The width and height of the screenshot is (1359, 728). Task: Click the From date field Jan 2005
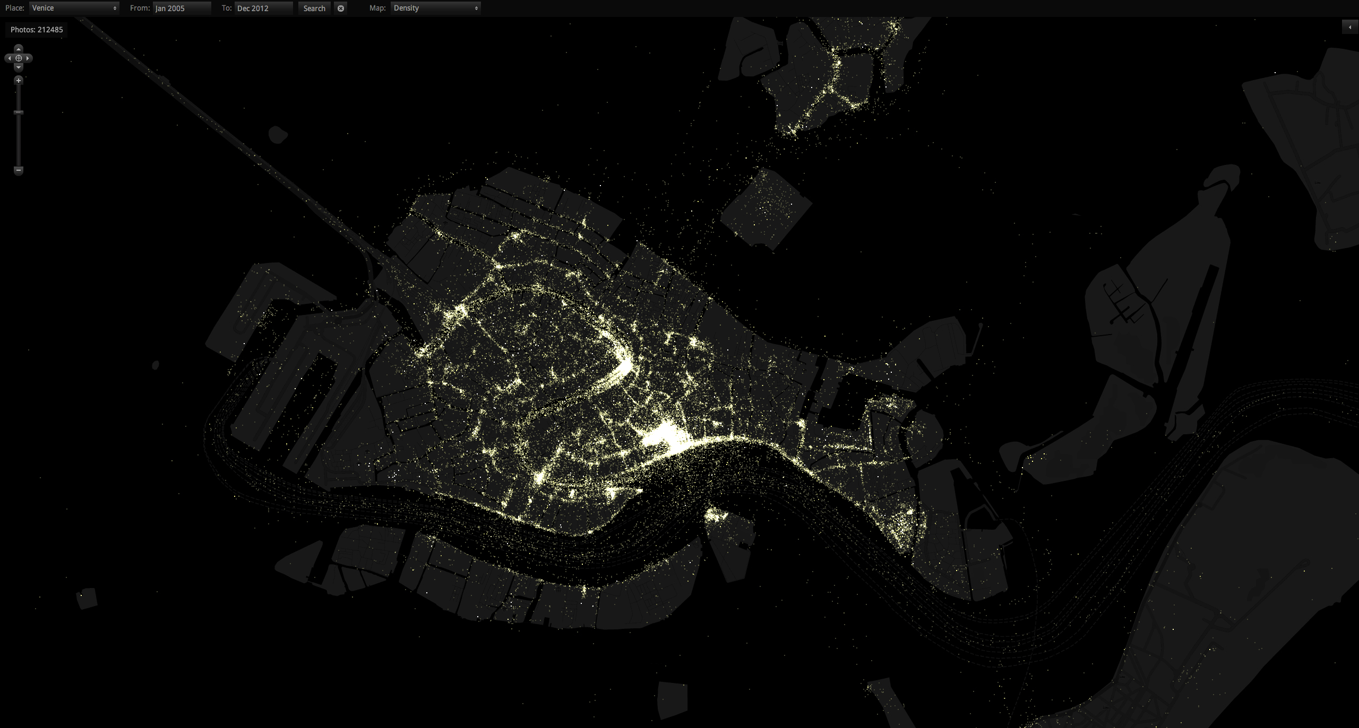click(x=182, y=8)
